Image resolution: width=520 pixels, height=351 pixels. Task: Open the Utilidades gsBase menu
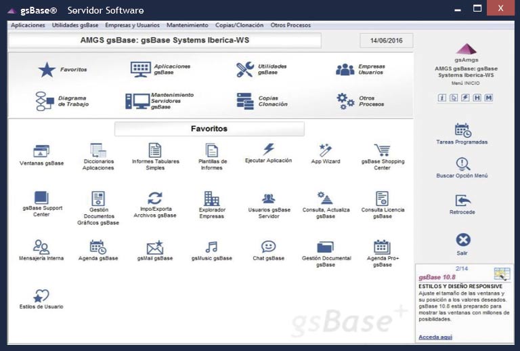[75, 25]
